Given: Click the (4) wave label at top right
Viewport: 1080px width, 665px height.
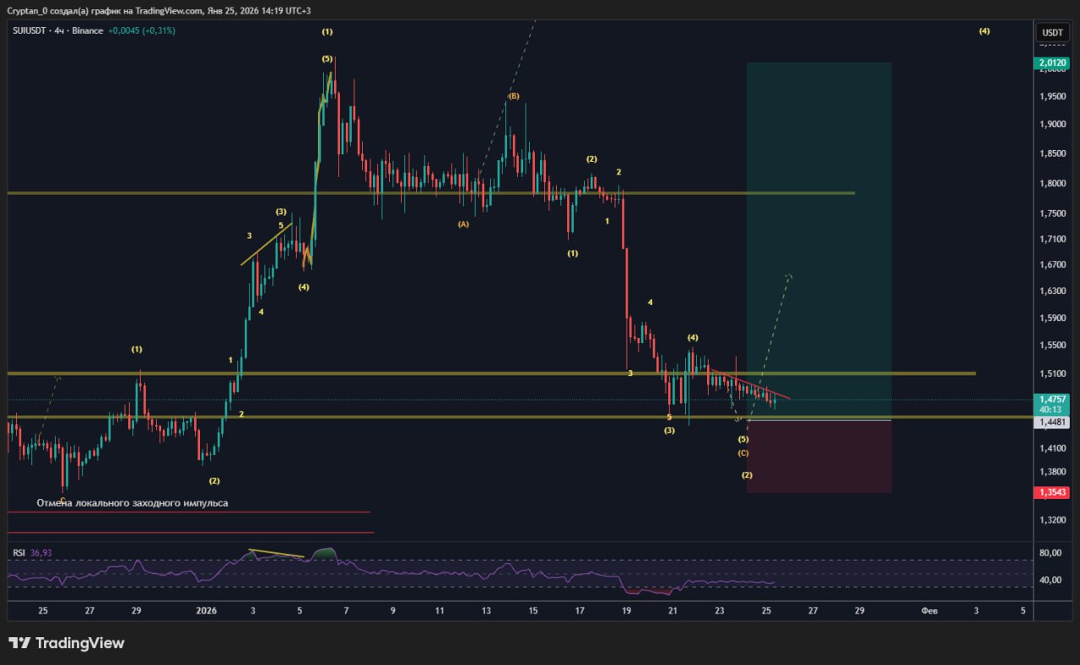Looking at the screenshot, I should point(985,31).
